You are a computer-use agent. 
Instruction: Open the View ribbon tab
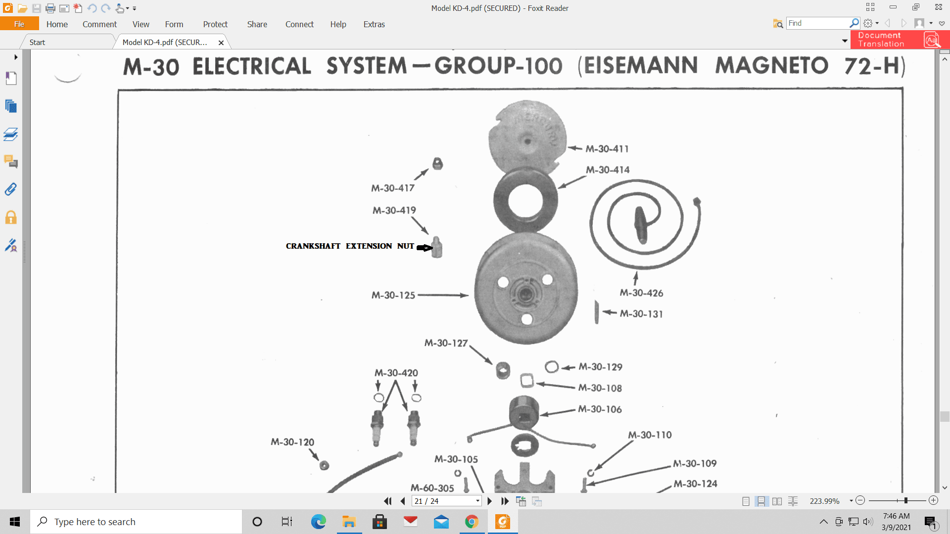(x=141, y=24)
